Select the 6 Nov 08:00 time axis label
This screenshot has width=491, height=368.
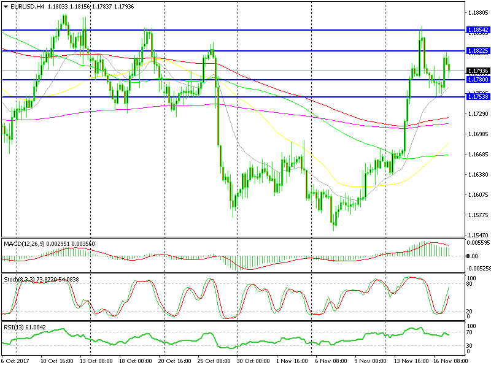(x=331, y=361)
